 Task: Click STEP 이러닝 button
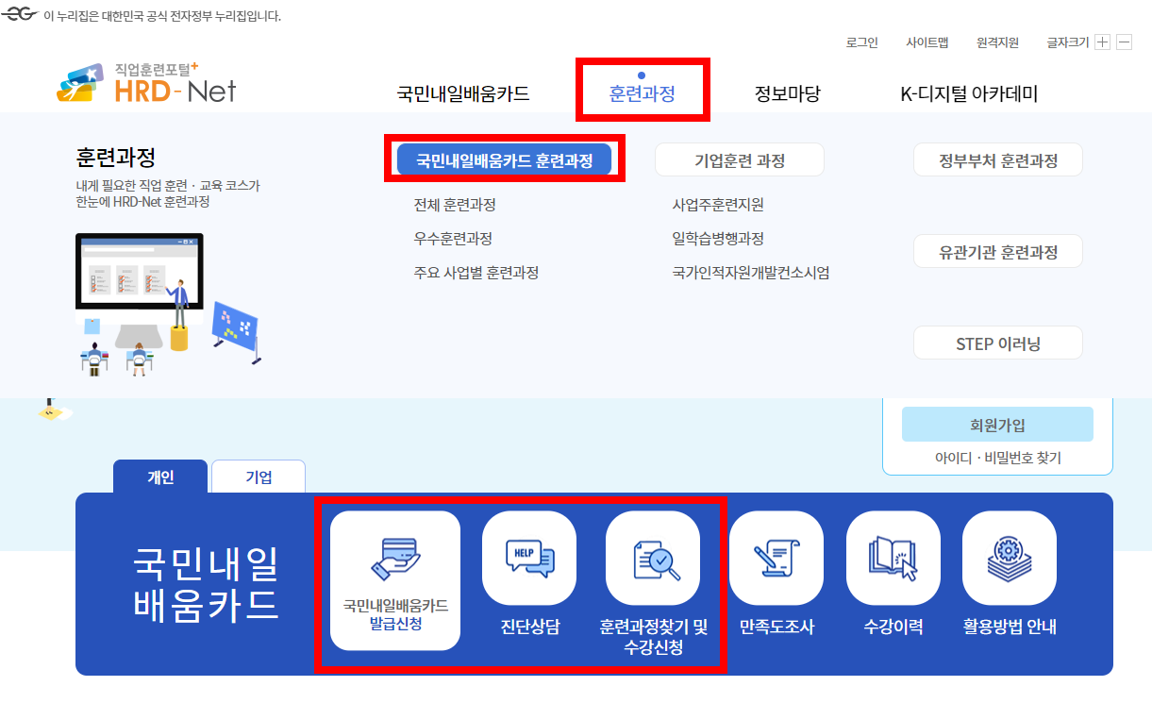(998, 343)
